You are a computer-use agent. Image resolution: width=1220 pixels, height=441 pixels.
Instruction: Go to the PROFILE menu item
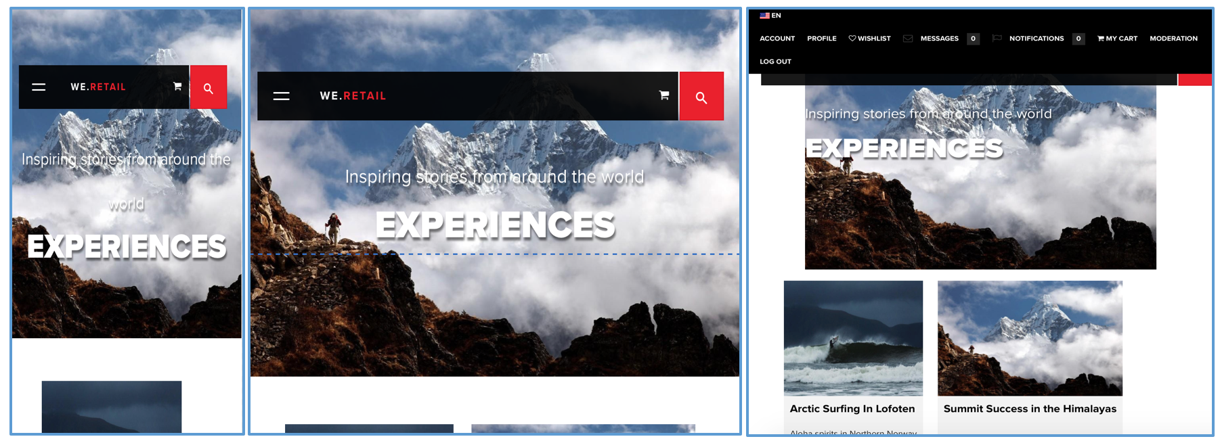(822, 39)
